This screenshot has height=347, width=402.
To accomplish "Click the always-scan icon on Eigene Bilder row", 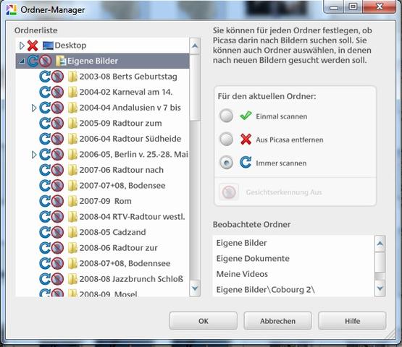I will point(33,61).
